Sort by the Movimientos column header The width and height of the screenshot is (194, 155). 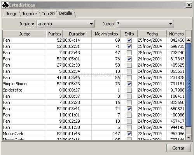click(106, 34)
